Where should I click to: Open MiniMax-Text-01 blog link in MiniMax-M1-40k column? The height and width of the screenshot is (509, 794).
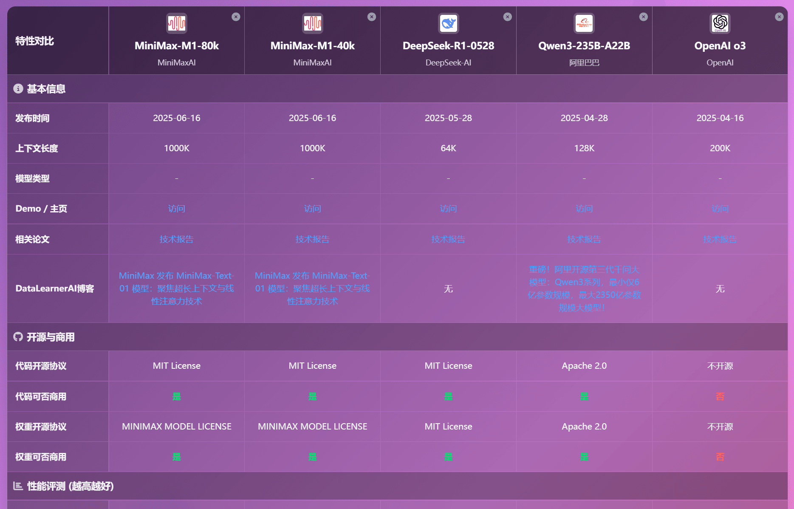pyautogui.click(x=313, y=288)
